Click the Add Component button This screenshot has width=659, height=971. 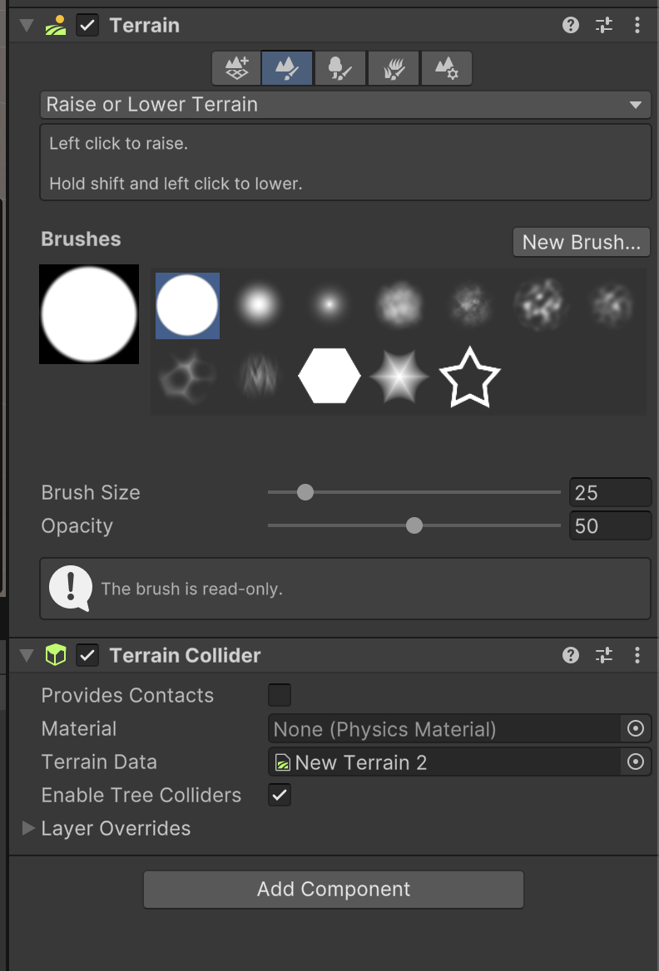point(334,890)
